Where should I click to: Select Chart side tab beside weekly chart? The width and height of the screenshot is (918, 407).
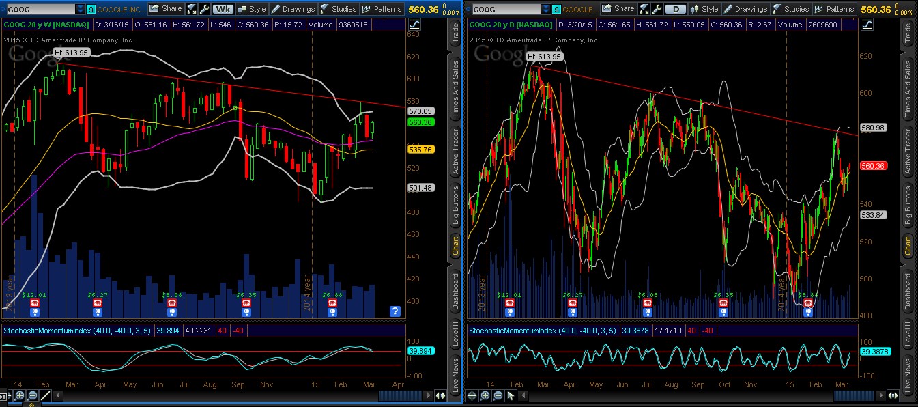point(455,246)
